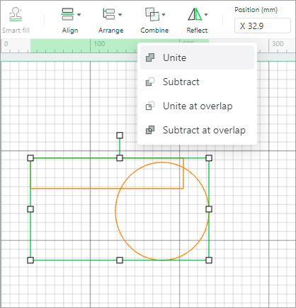Open the Reflect dropdown arrow

pyautogui.click(x=206, y=15)
